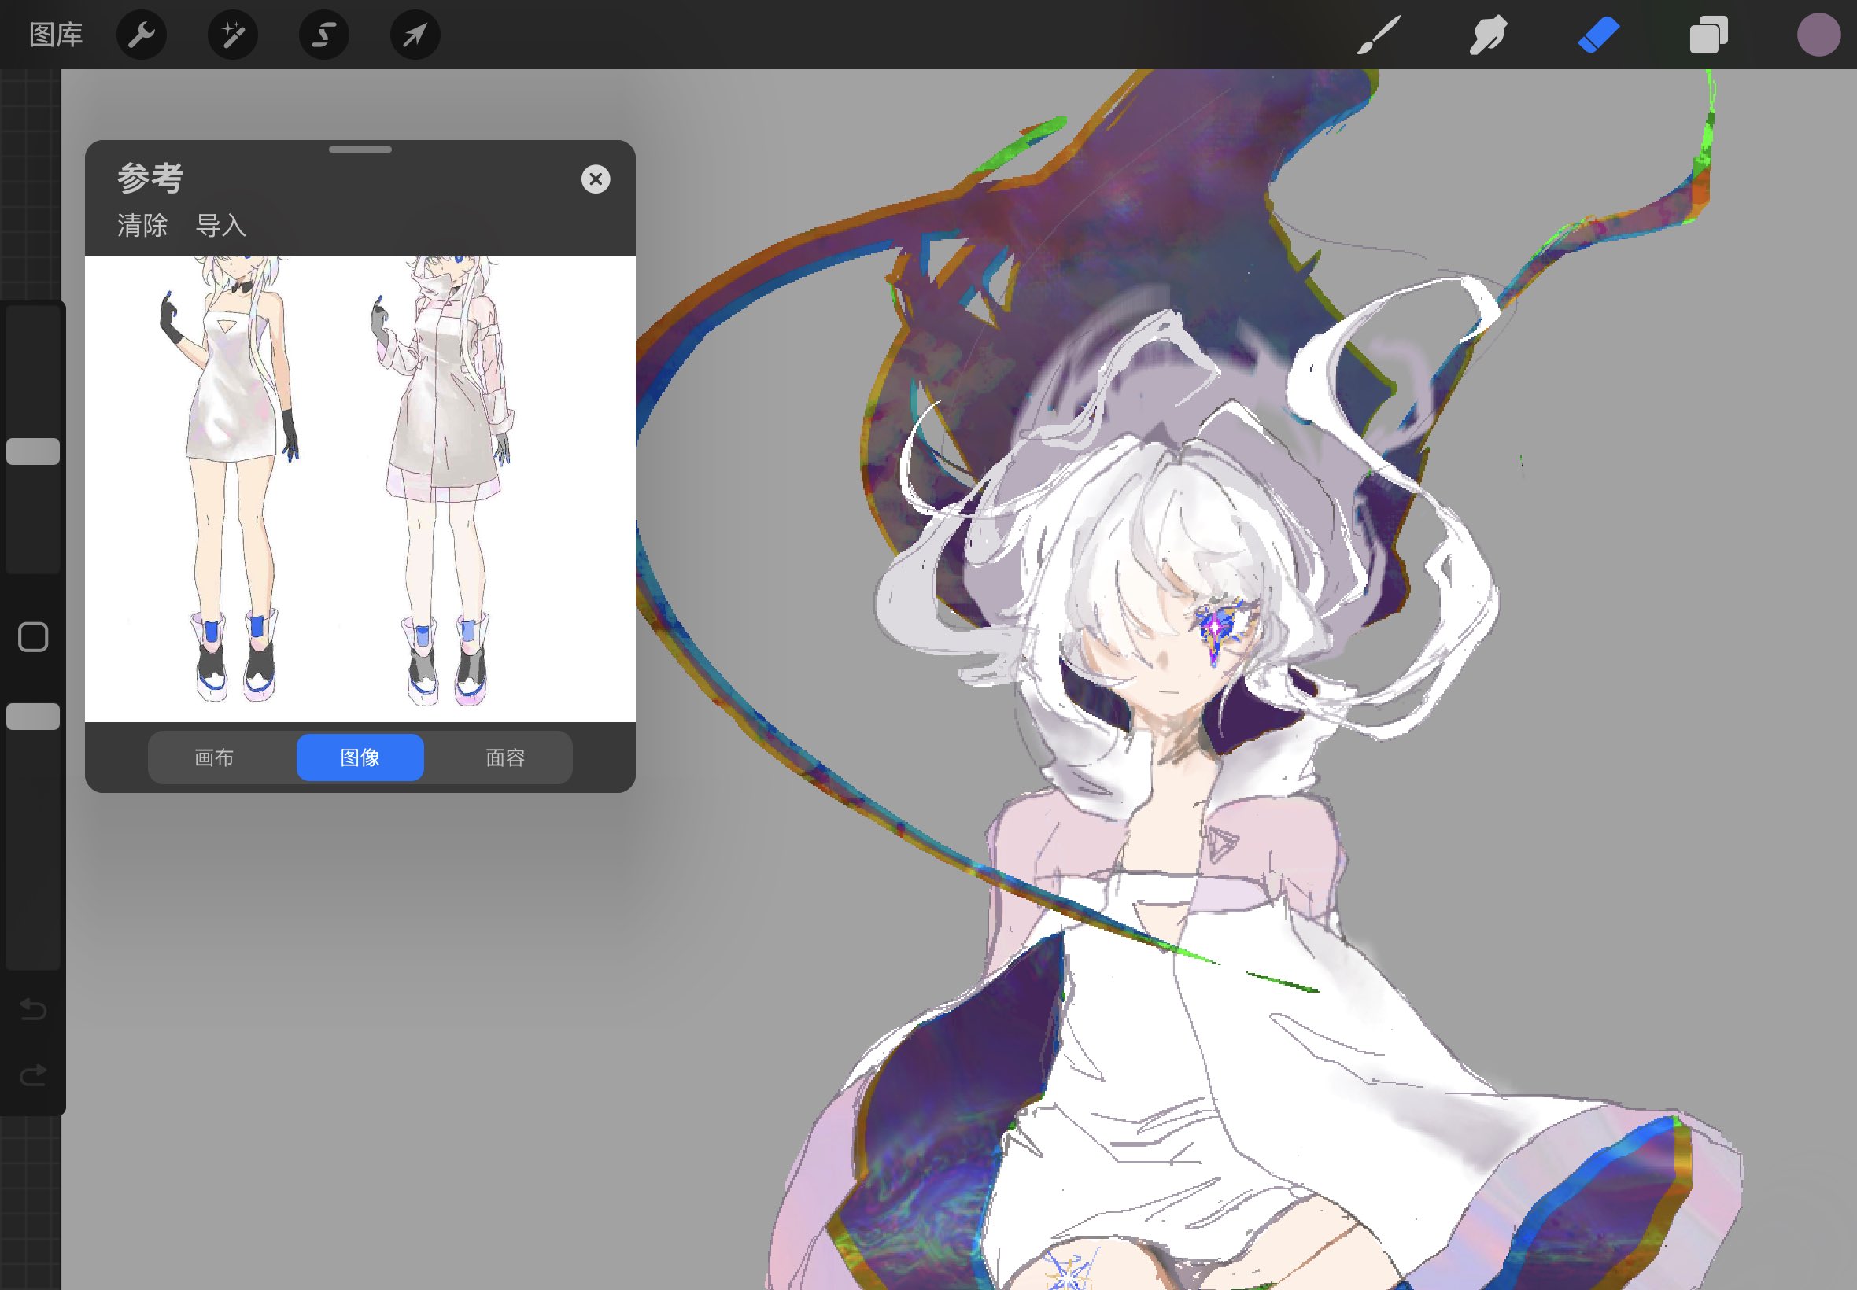
Task: Select the blue Eraser tool
Action: coord(1598,35)
